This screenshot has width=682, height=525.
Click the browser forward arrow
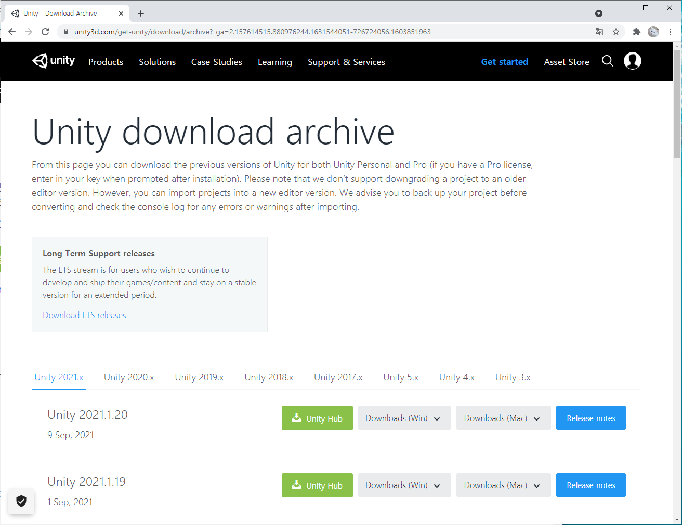coord(29,32)
